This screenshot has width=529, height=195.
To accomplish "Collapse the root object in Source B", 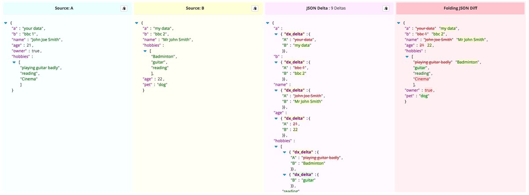I will click(137, 22).
